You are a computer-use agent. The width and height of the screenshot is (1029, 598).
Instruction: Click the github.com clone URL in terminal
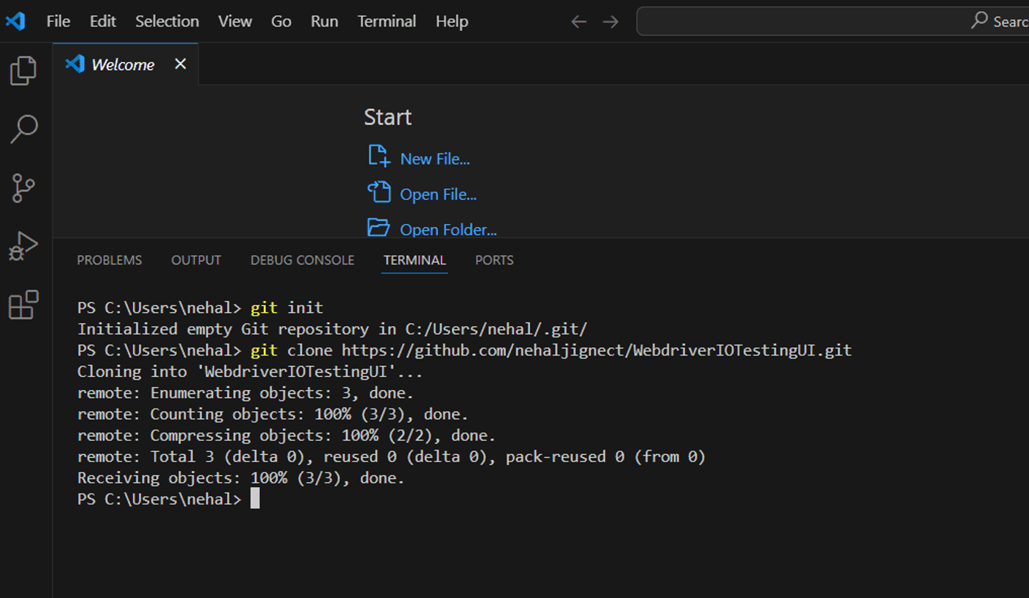click(596, 350)
